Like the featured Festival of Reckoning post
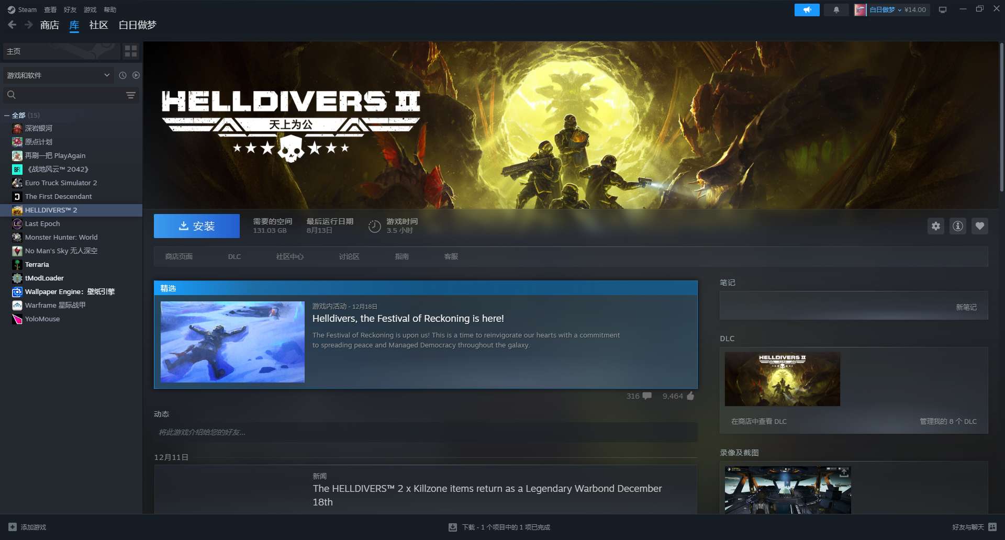The width and height of the screenshot is (1005, 540). pos(690,396)
